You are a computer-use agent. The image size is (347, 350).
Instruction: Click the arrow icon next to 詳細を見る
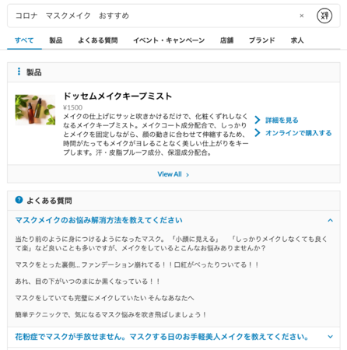pyautogui.click(x=258, y=120)
